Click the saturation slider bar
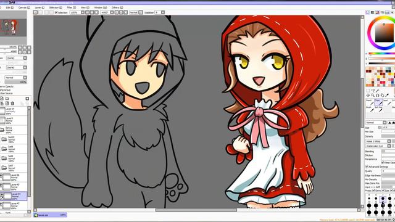395x222 pixels. (381, 59)
